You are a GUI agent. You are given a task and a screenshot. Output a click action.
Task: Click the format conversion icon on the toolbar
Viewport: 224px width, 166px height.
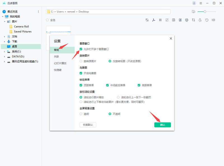coord(147,20)
